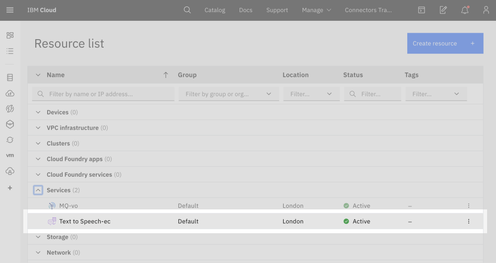Open the notifications bell icon

coord(465,10)
